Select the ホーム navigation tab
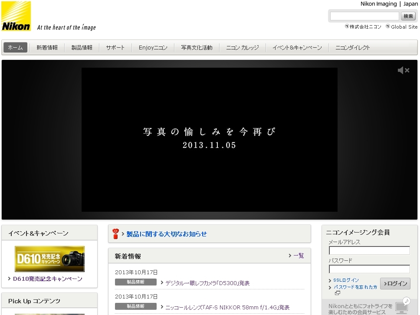The width and height of the screenshot is (420, 315). click(15, 47)
